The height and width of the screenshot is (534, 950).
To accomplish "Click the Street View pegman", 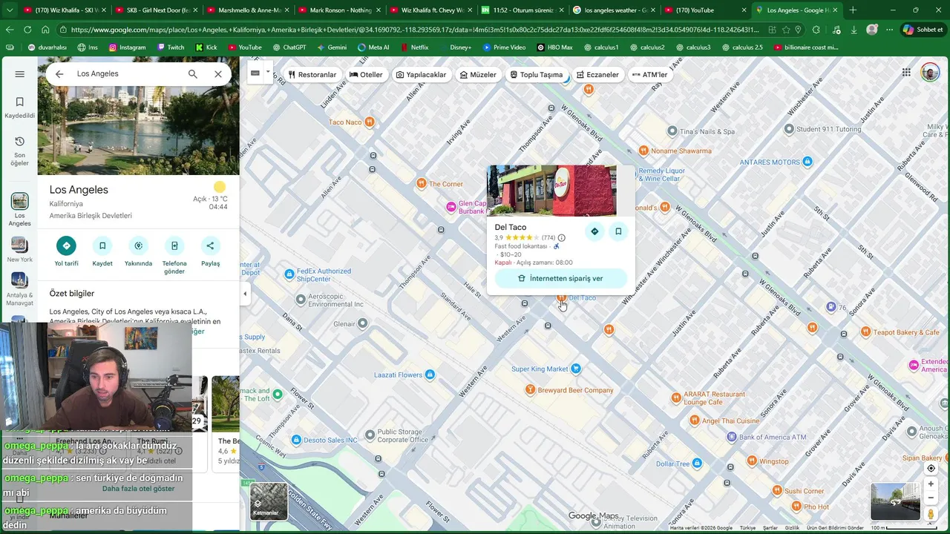I will (x=931, y=514).
